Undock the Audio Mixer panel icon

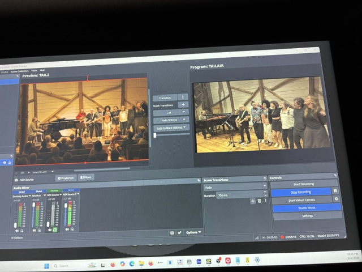199,180
